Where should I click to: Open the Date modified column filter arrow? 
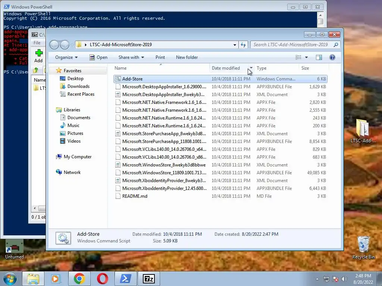(251, 68)
